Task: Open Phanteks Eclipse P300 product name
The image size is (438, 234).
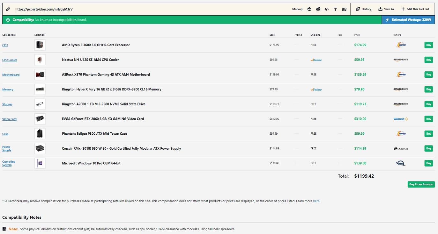Action: 94,134
